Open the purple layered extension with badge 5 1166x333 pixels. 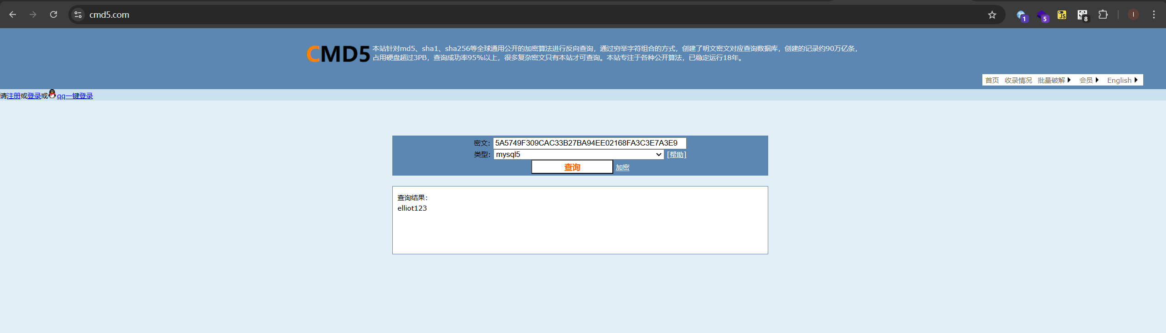1042,15
